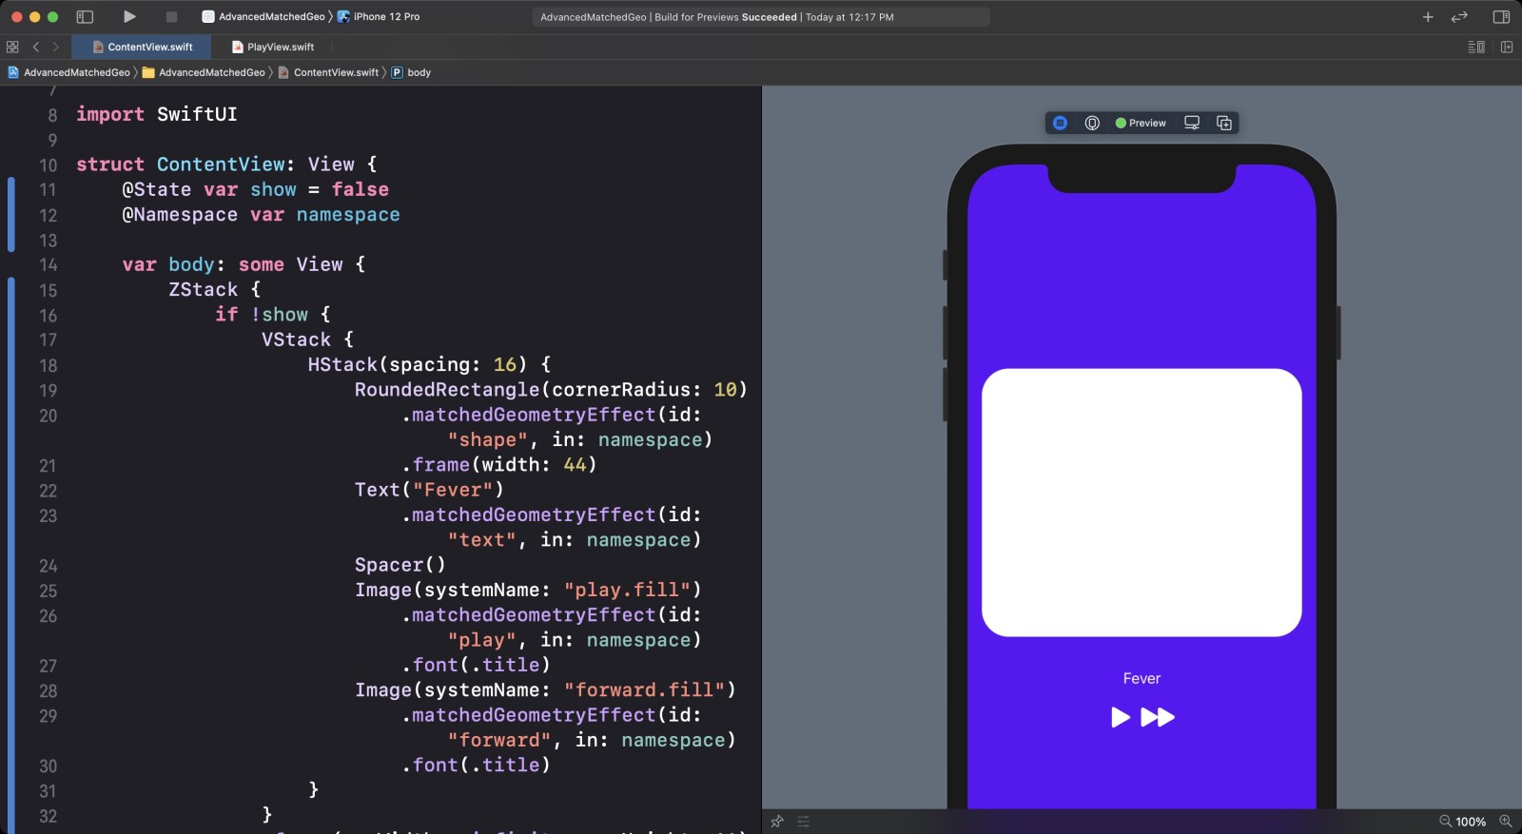Click line number 18 in the gutter
This screenshot has height=834, width=1522.
pos(48,366)
